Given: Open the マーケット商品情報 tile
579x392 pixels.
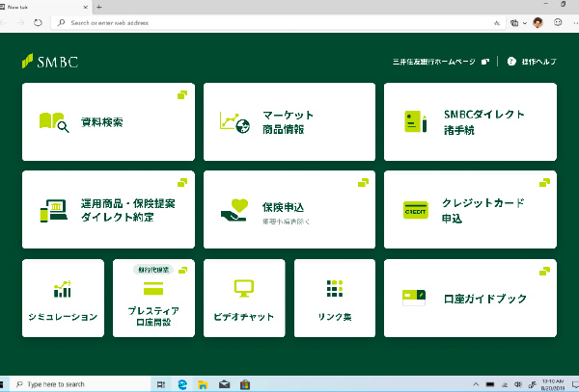Looking at the screenshot, I should [x=289, y=121].
